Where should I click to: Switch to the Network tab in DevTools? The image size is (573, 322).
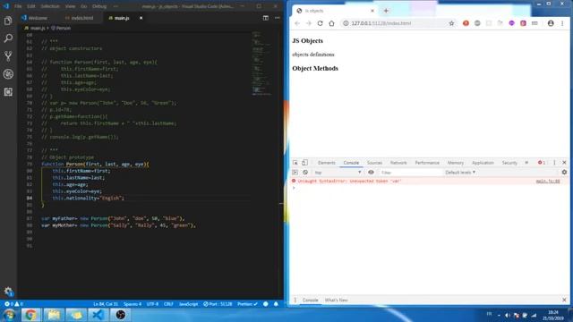(x=398, y=163)
